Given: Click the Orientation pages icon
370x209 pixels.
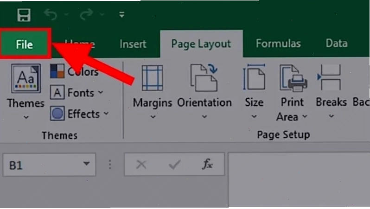Looking at the screenshot, I should [204, 77].
